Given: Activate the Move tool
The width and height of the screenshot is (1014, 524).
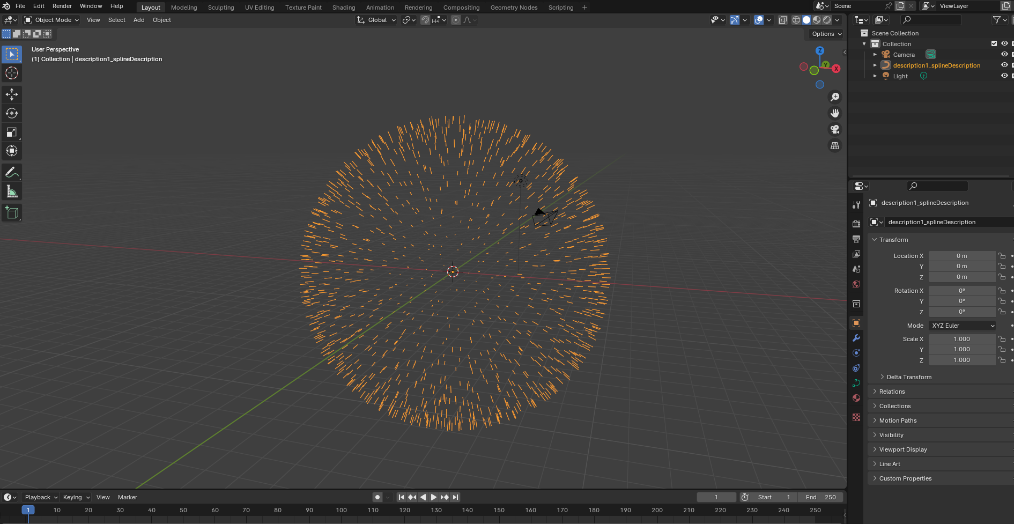Looking at the screenshot, I should click(x=12, y=94).
